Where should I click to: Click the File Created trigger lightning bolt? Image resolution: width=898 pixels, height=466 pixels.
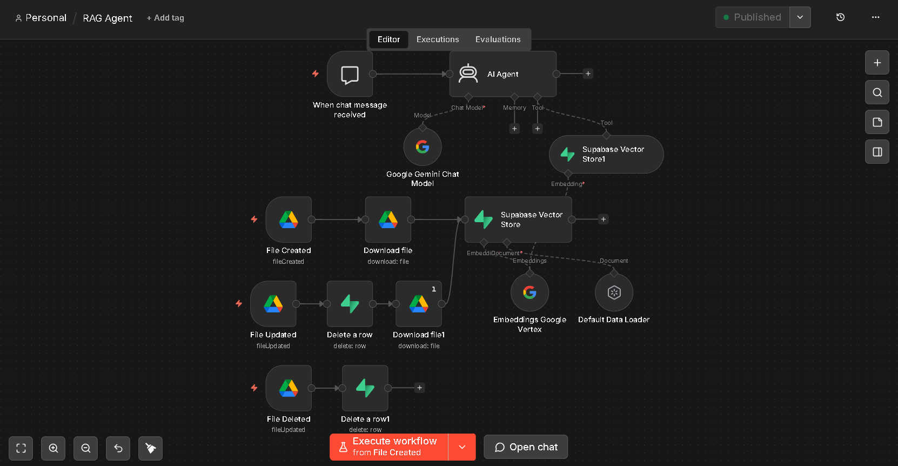pyautogui.click(x=254, y=219)
